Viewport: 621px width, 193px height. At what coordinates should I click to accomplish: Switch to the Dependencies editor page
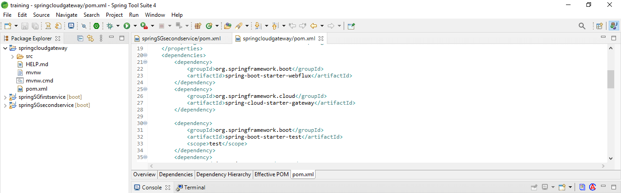176,174
